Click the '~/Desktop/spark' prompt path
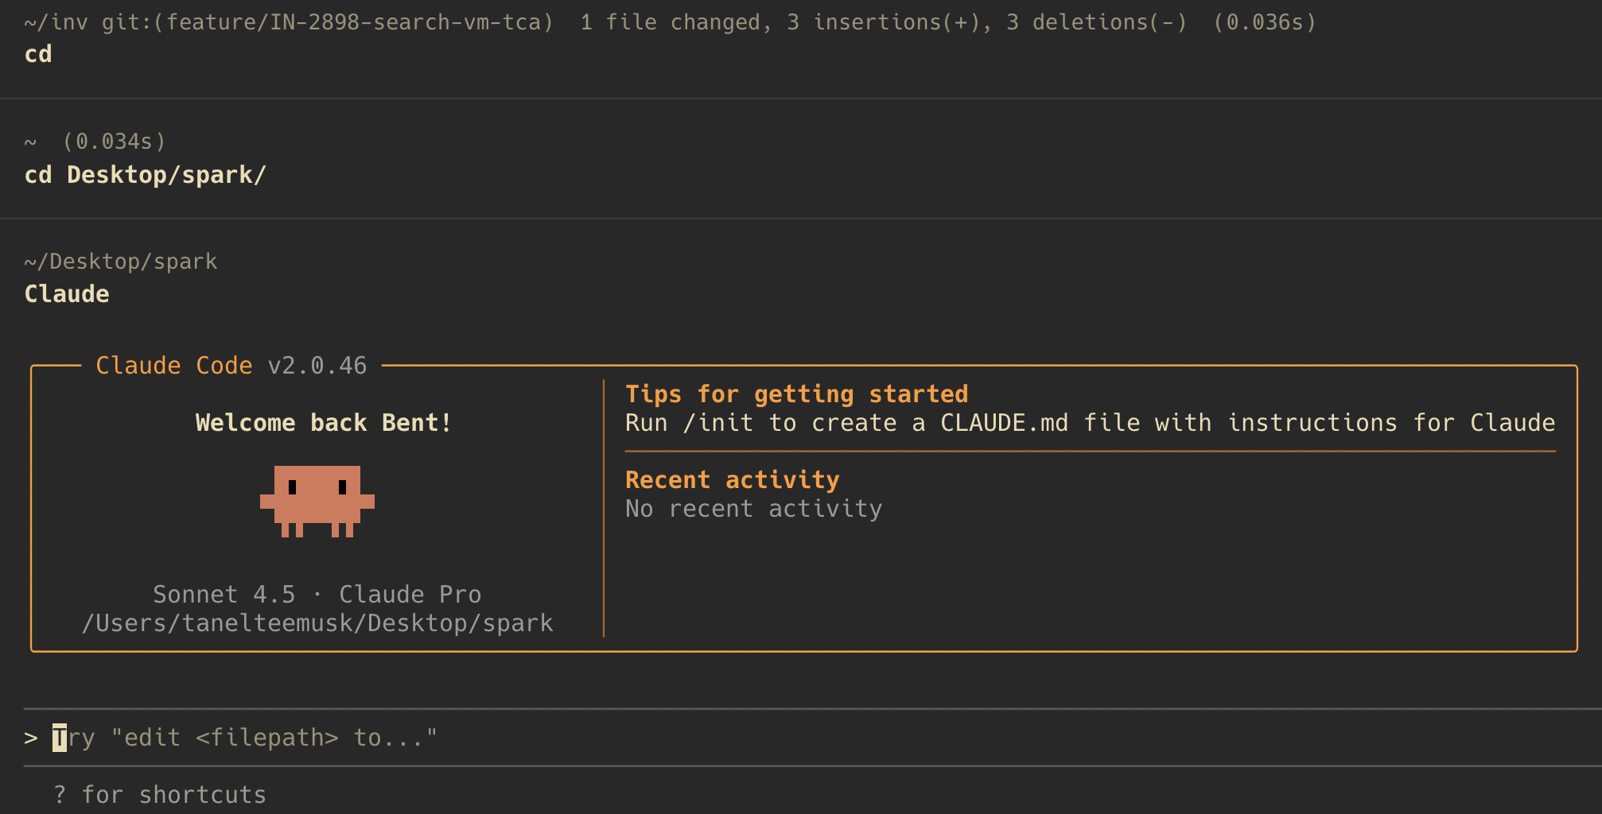This screenshot has height=814, width=1602. (x=121, y=262)
